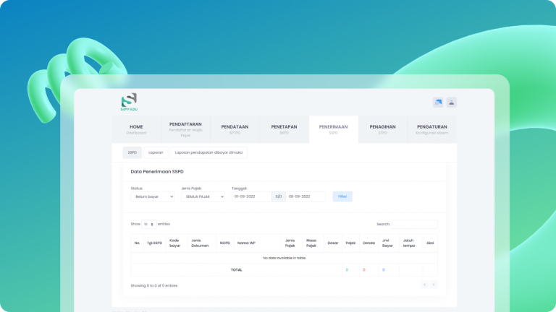This screenshot has height=312, width=556.
Task: Open the PENGATURAN configuration tab
Action: 431,129
